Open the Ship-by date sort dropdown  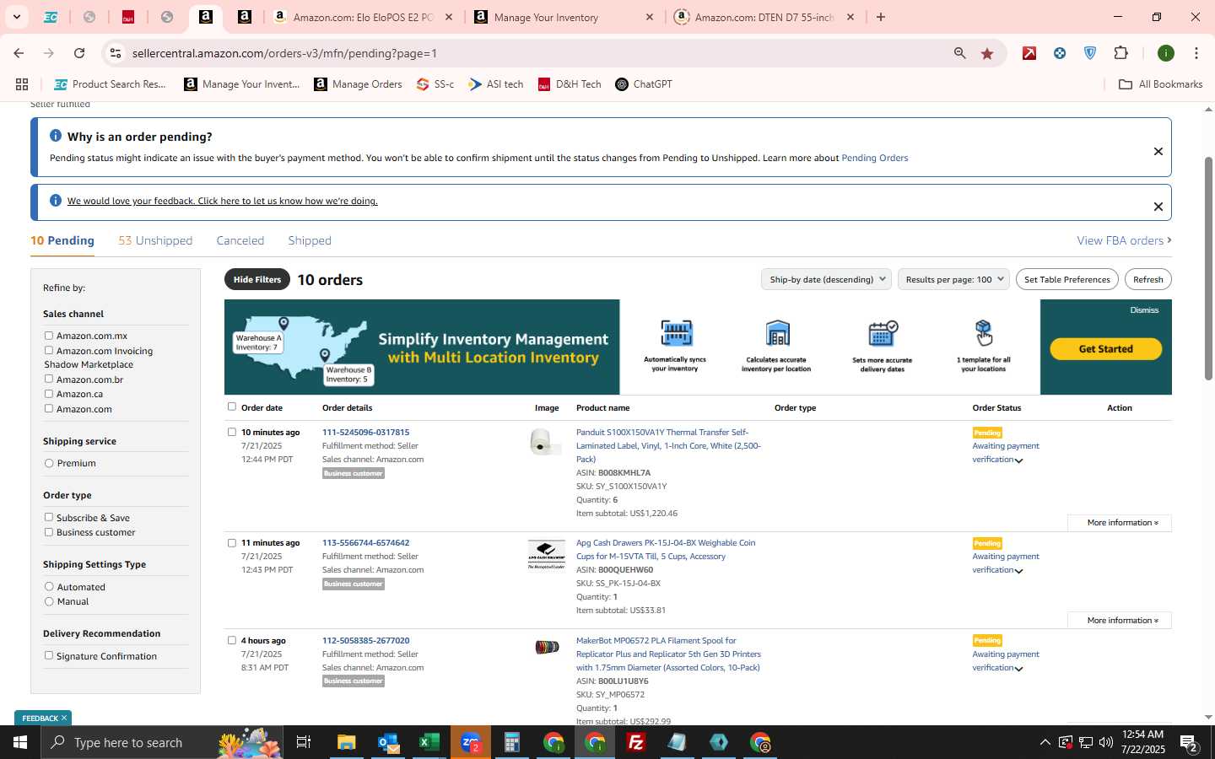pyautogui.click(x=827, y=279)
